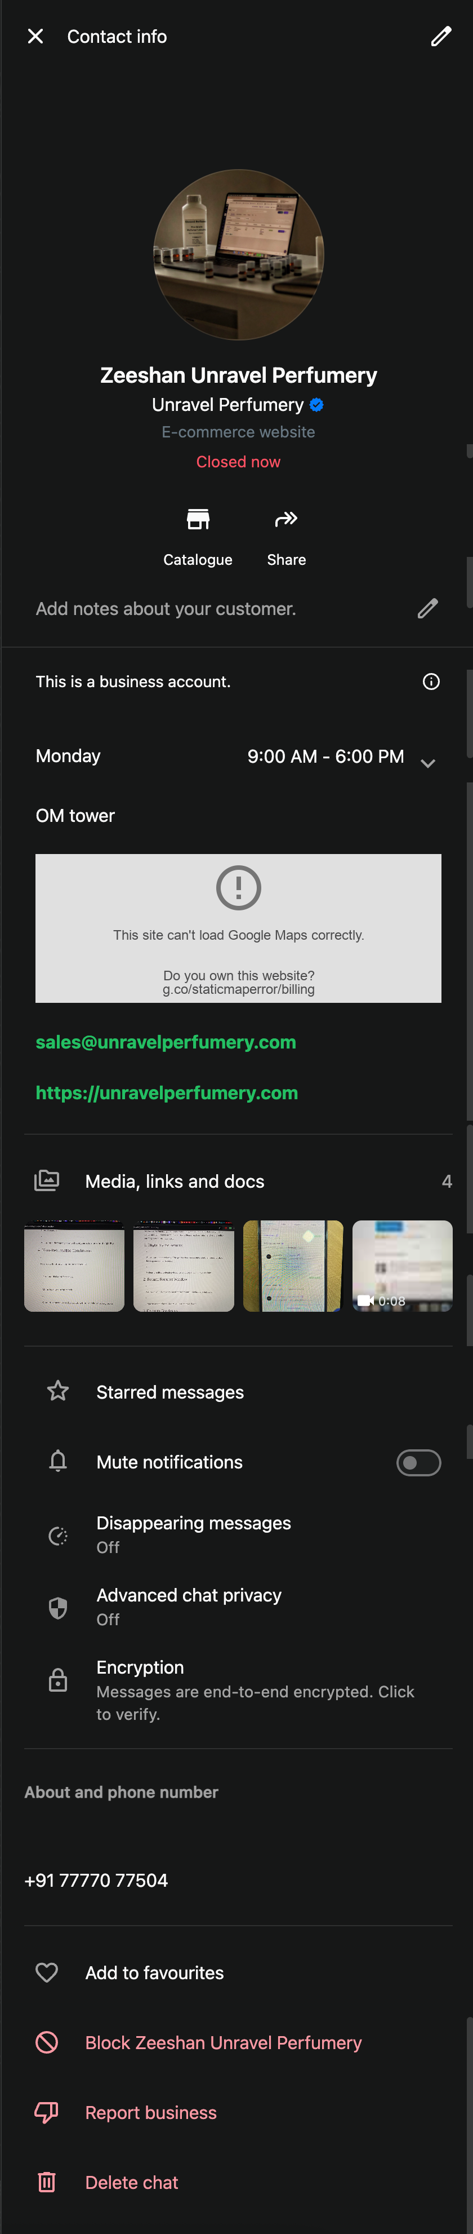This screenshot has width=473, height=2234.
Task: Report this business
Action: pos(151,2113)
